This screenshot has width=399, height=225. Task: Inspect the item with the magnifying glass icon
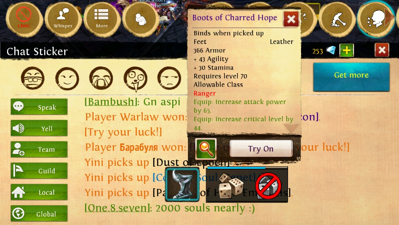tap(206, 149)
